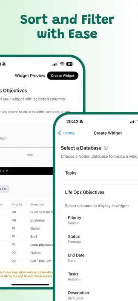Go back via the Home link
Screen dimensions: 138x301
pos(66,133)
